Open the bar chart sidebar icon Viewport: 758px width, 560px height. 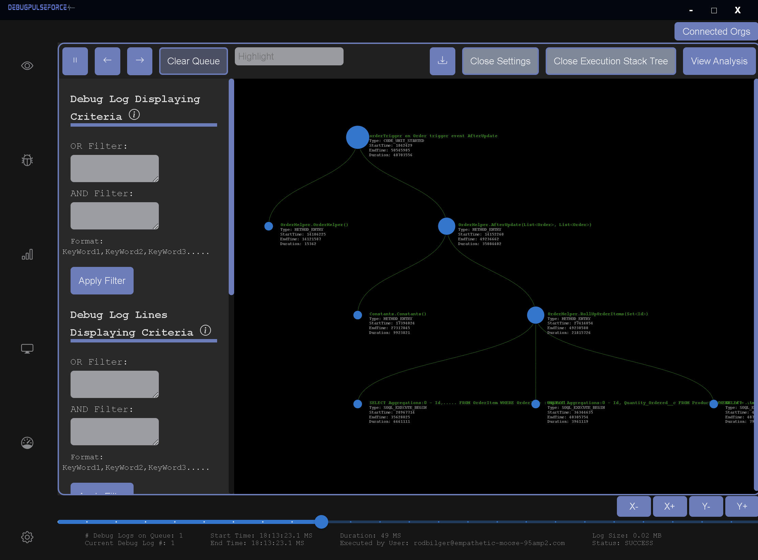point(27,254)
